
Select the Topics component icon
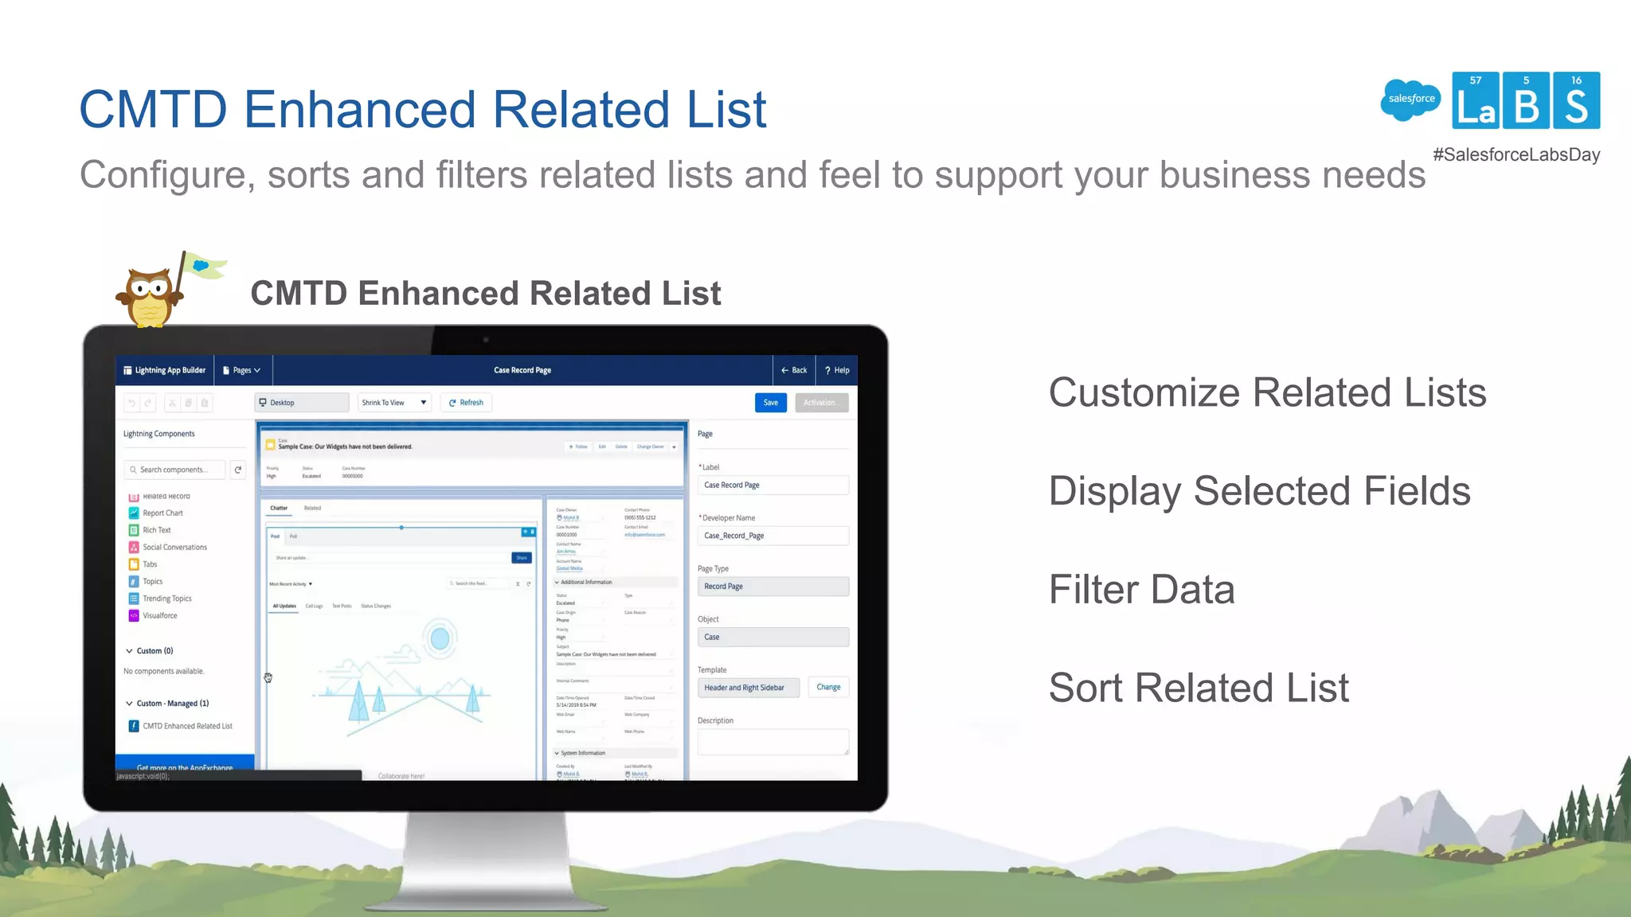pos(134,582)
